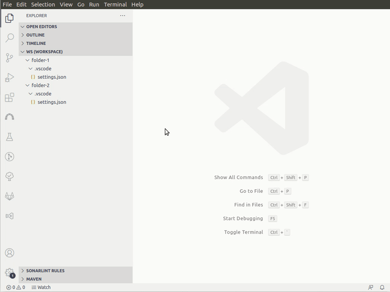Expand the Timeline section
390x292 pixels.
tap(76, 43)
